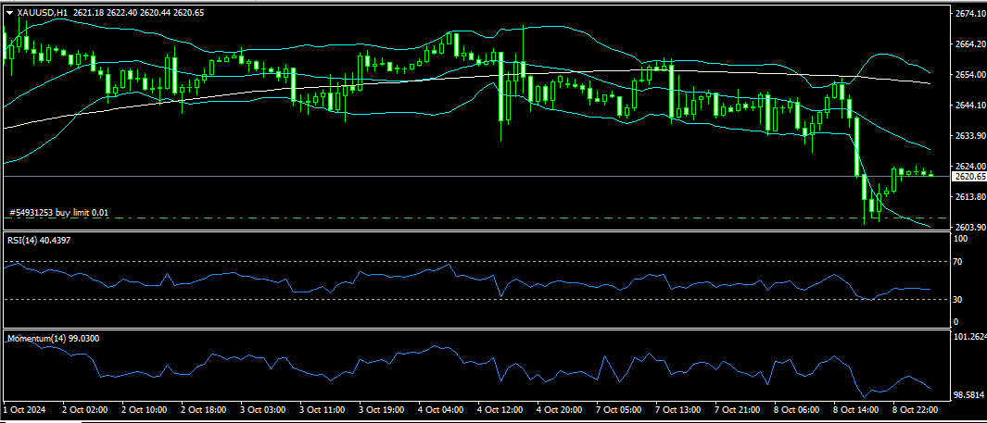Click the XAUUSD,H1 chart symbol title
The image size is (987, 423).
[x=43, y=13]
